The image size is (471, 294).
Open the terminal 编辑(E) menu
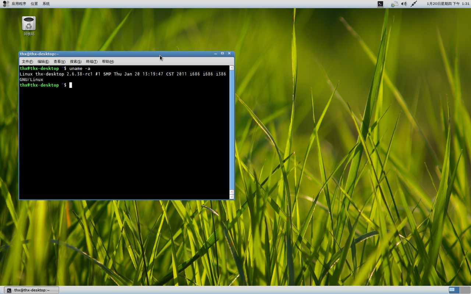[x=43, y=61]
